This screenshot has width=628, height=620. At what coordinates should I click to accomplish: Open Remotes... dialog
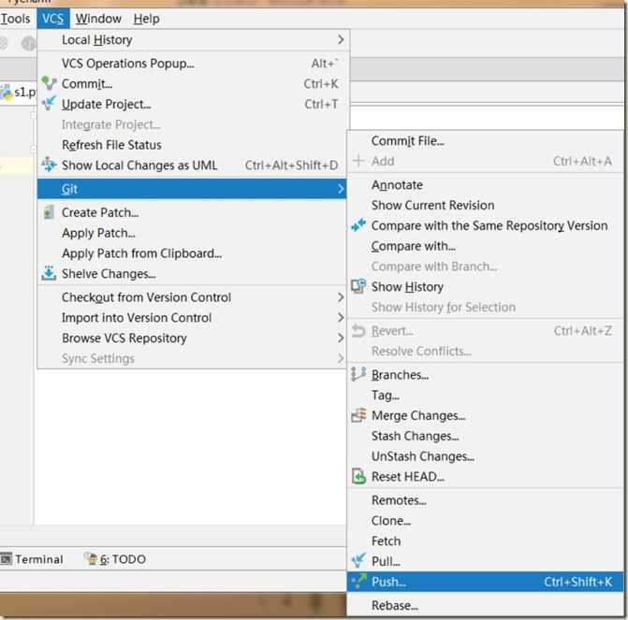point(485,500)
